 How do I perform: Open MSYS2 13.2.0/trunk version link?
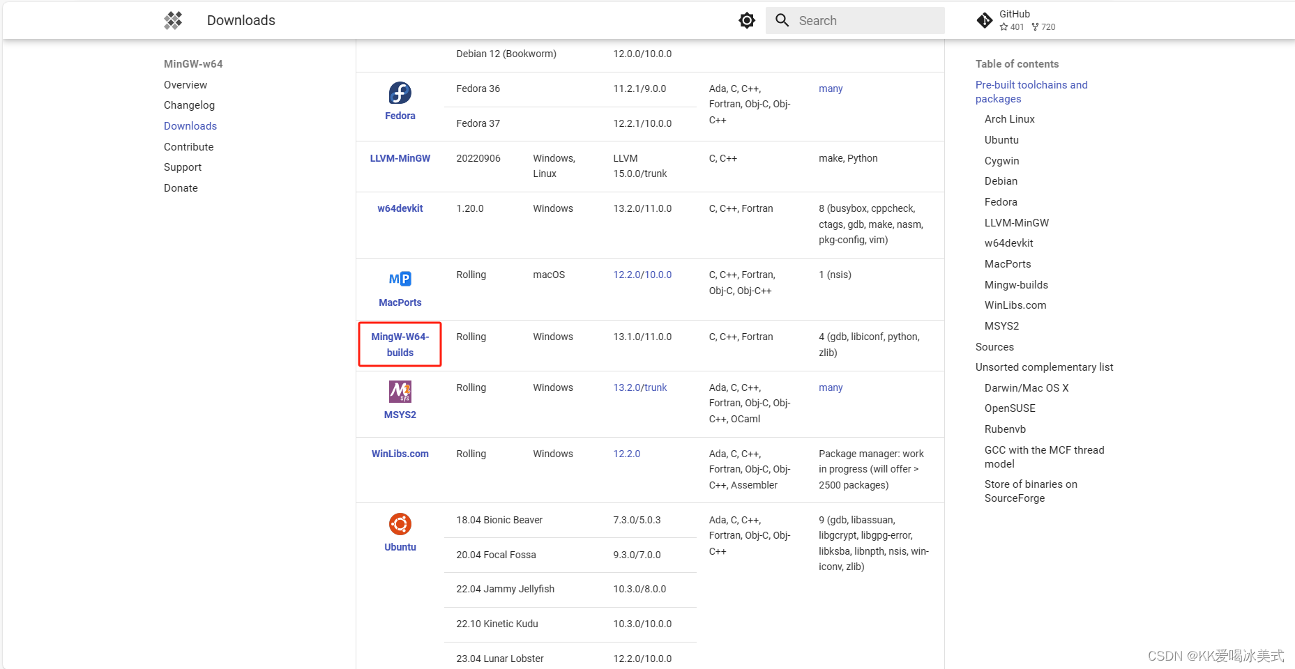pos(640,387)
